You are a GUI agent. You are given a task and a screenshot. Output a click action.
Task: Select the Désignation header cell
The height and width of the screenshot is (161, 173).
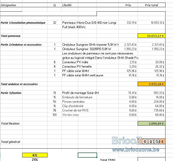11,5
